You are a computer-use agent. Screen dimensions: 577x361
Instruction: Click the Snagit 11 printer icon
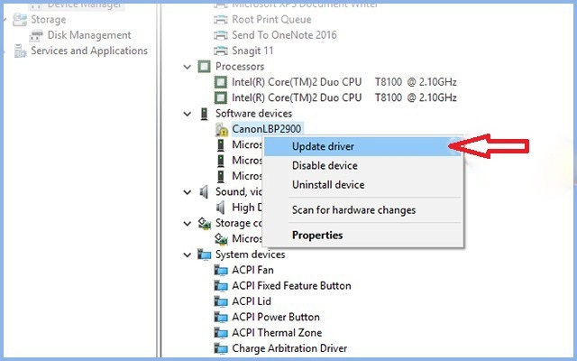pyautogui.click(x=222, y=51)
